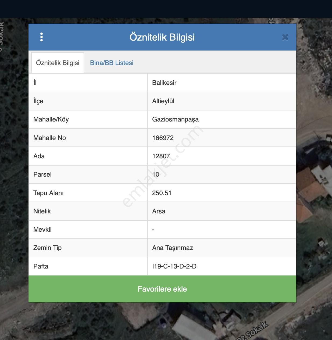Click the Tapu Alanı row label
The image size is (332, 340).
(48, 193)
